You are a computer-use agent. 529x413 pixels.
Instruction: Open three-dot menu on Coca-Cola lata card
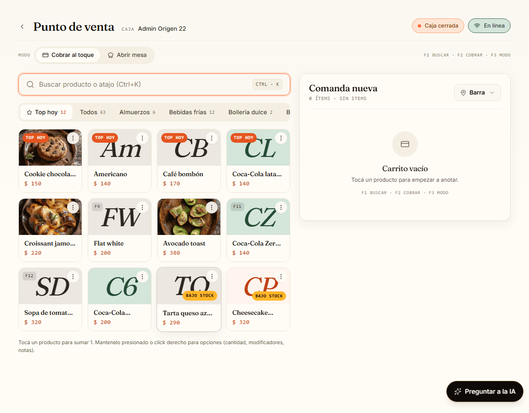point(281,138)
